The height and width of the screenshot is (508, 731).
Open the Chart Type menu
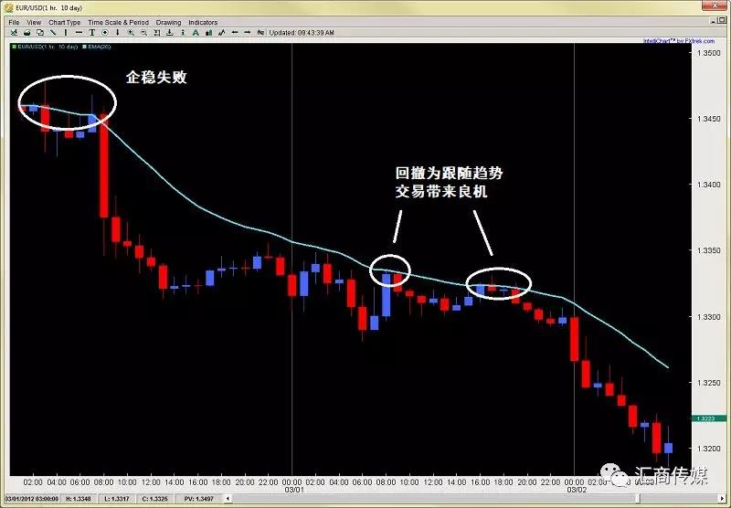(64, 22)
